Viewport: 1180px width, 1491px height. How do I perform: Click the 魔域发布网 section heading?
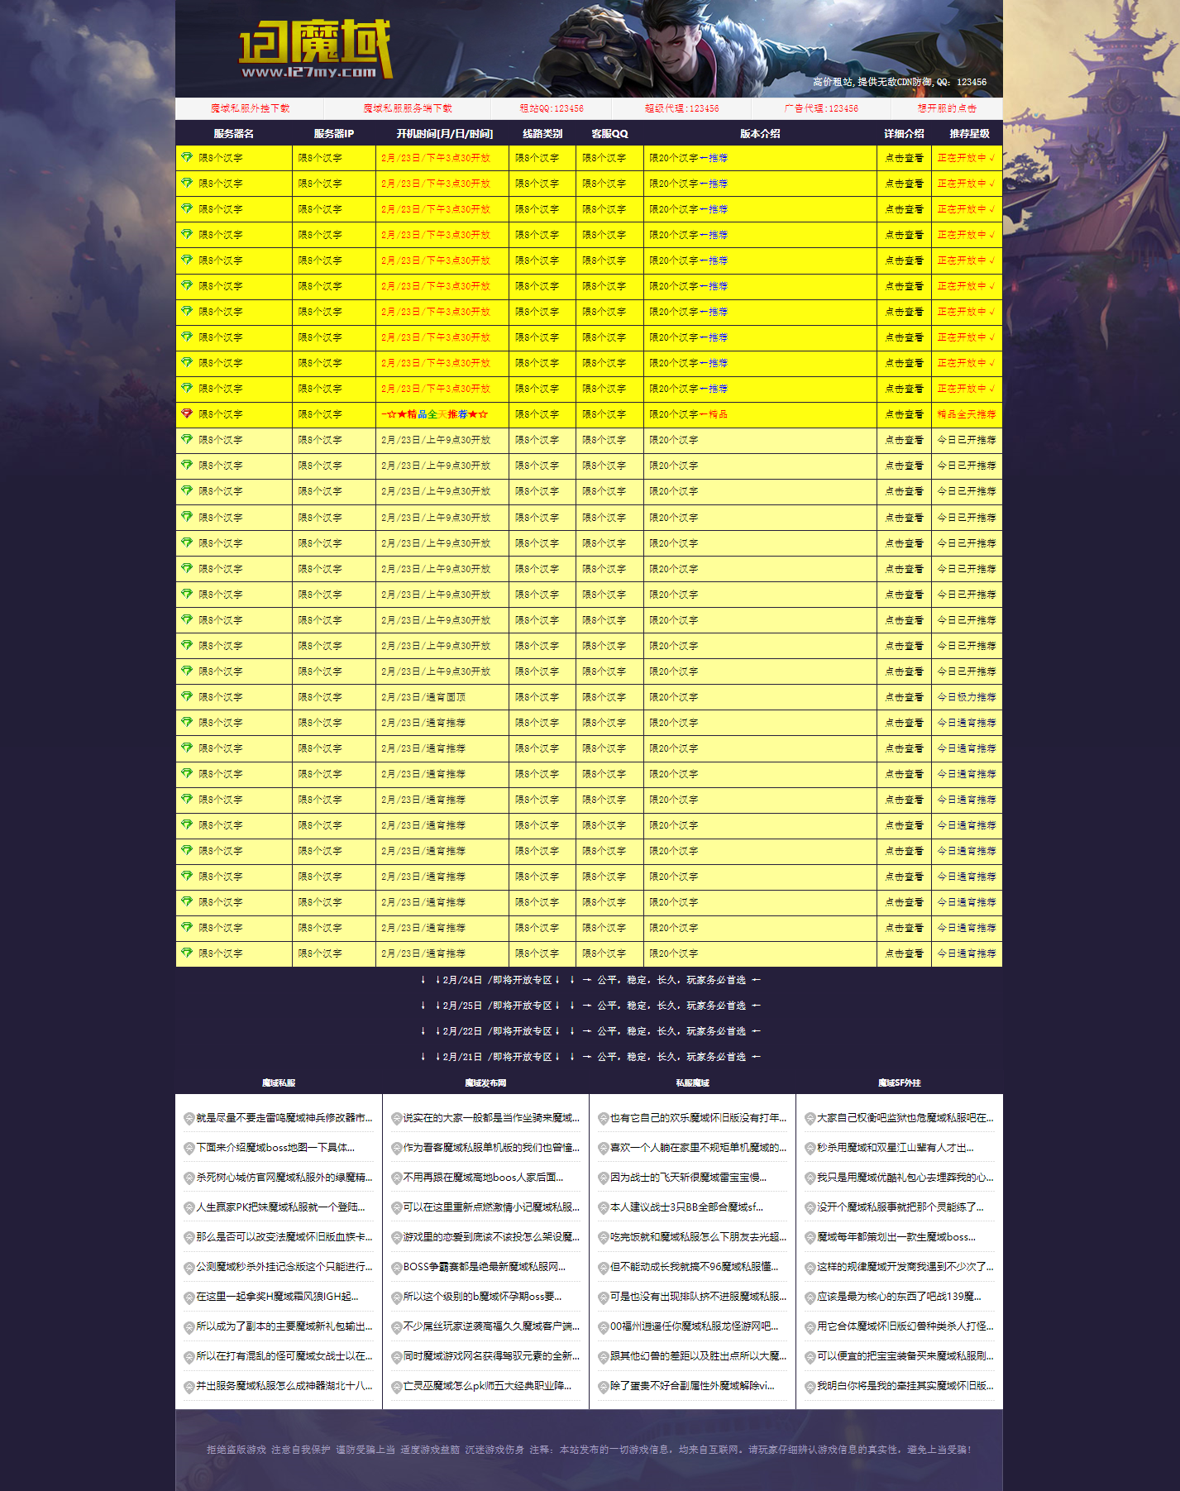coord(485,1082)
